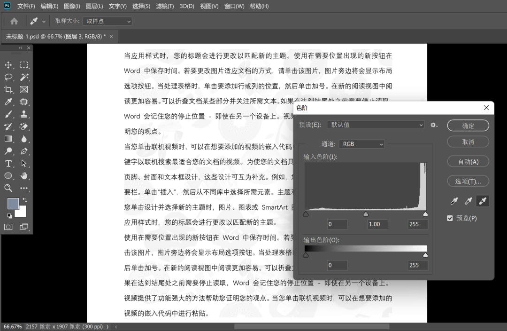507x331 pixels.
Task: Switch to the 未标题-1.psd document tab
Action: pyautogui.click(x=54, y=36)
